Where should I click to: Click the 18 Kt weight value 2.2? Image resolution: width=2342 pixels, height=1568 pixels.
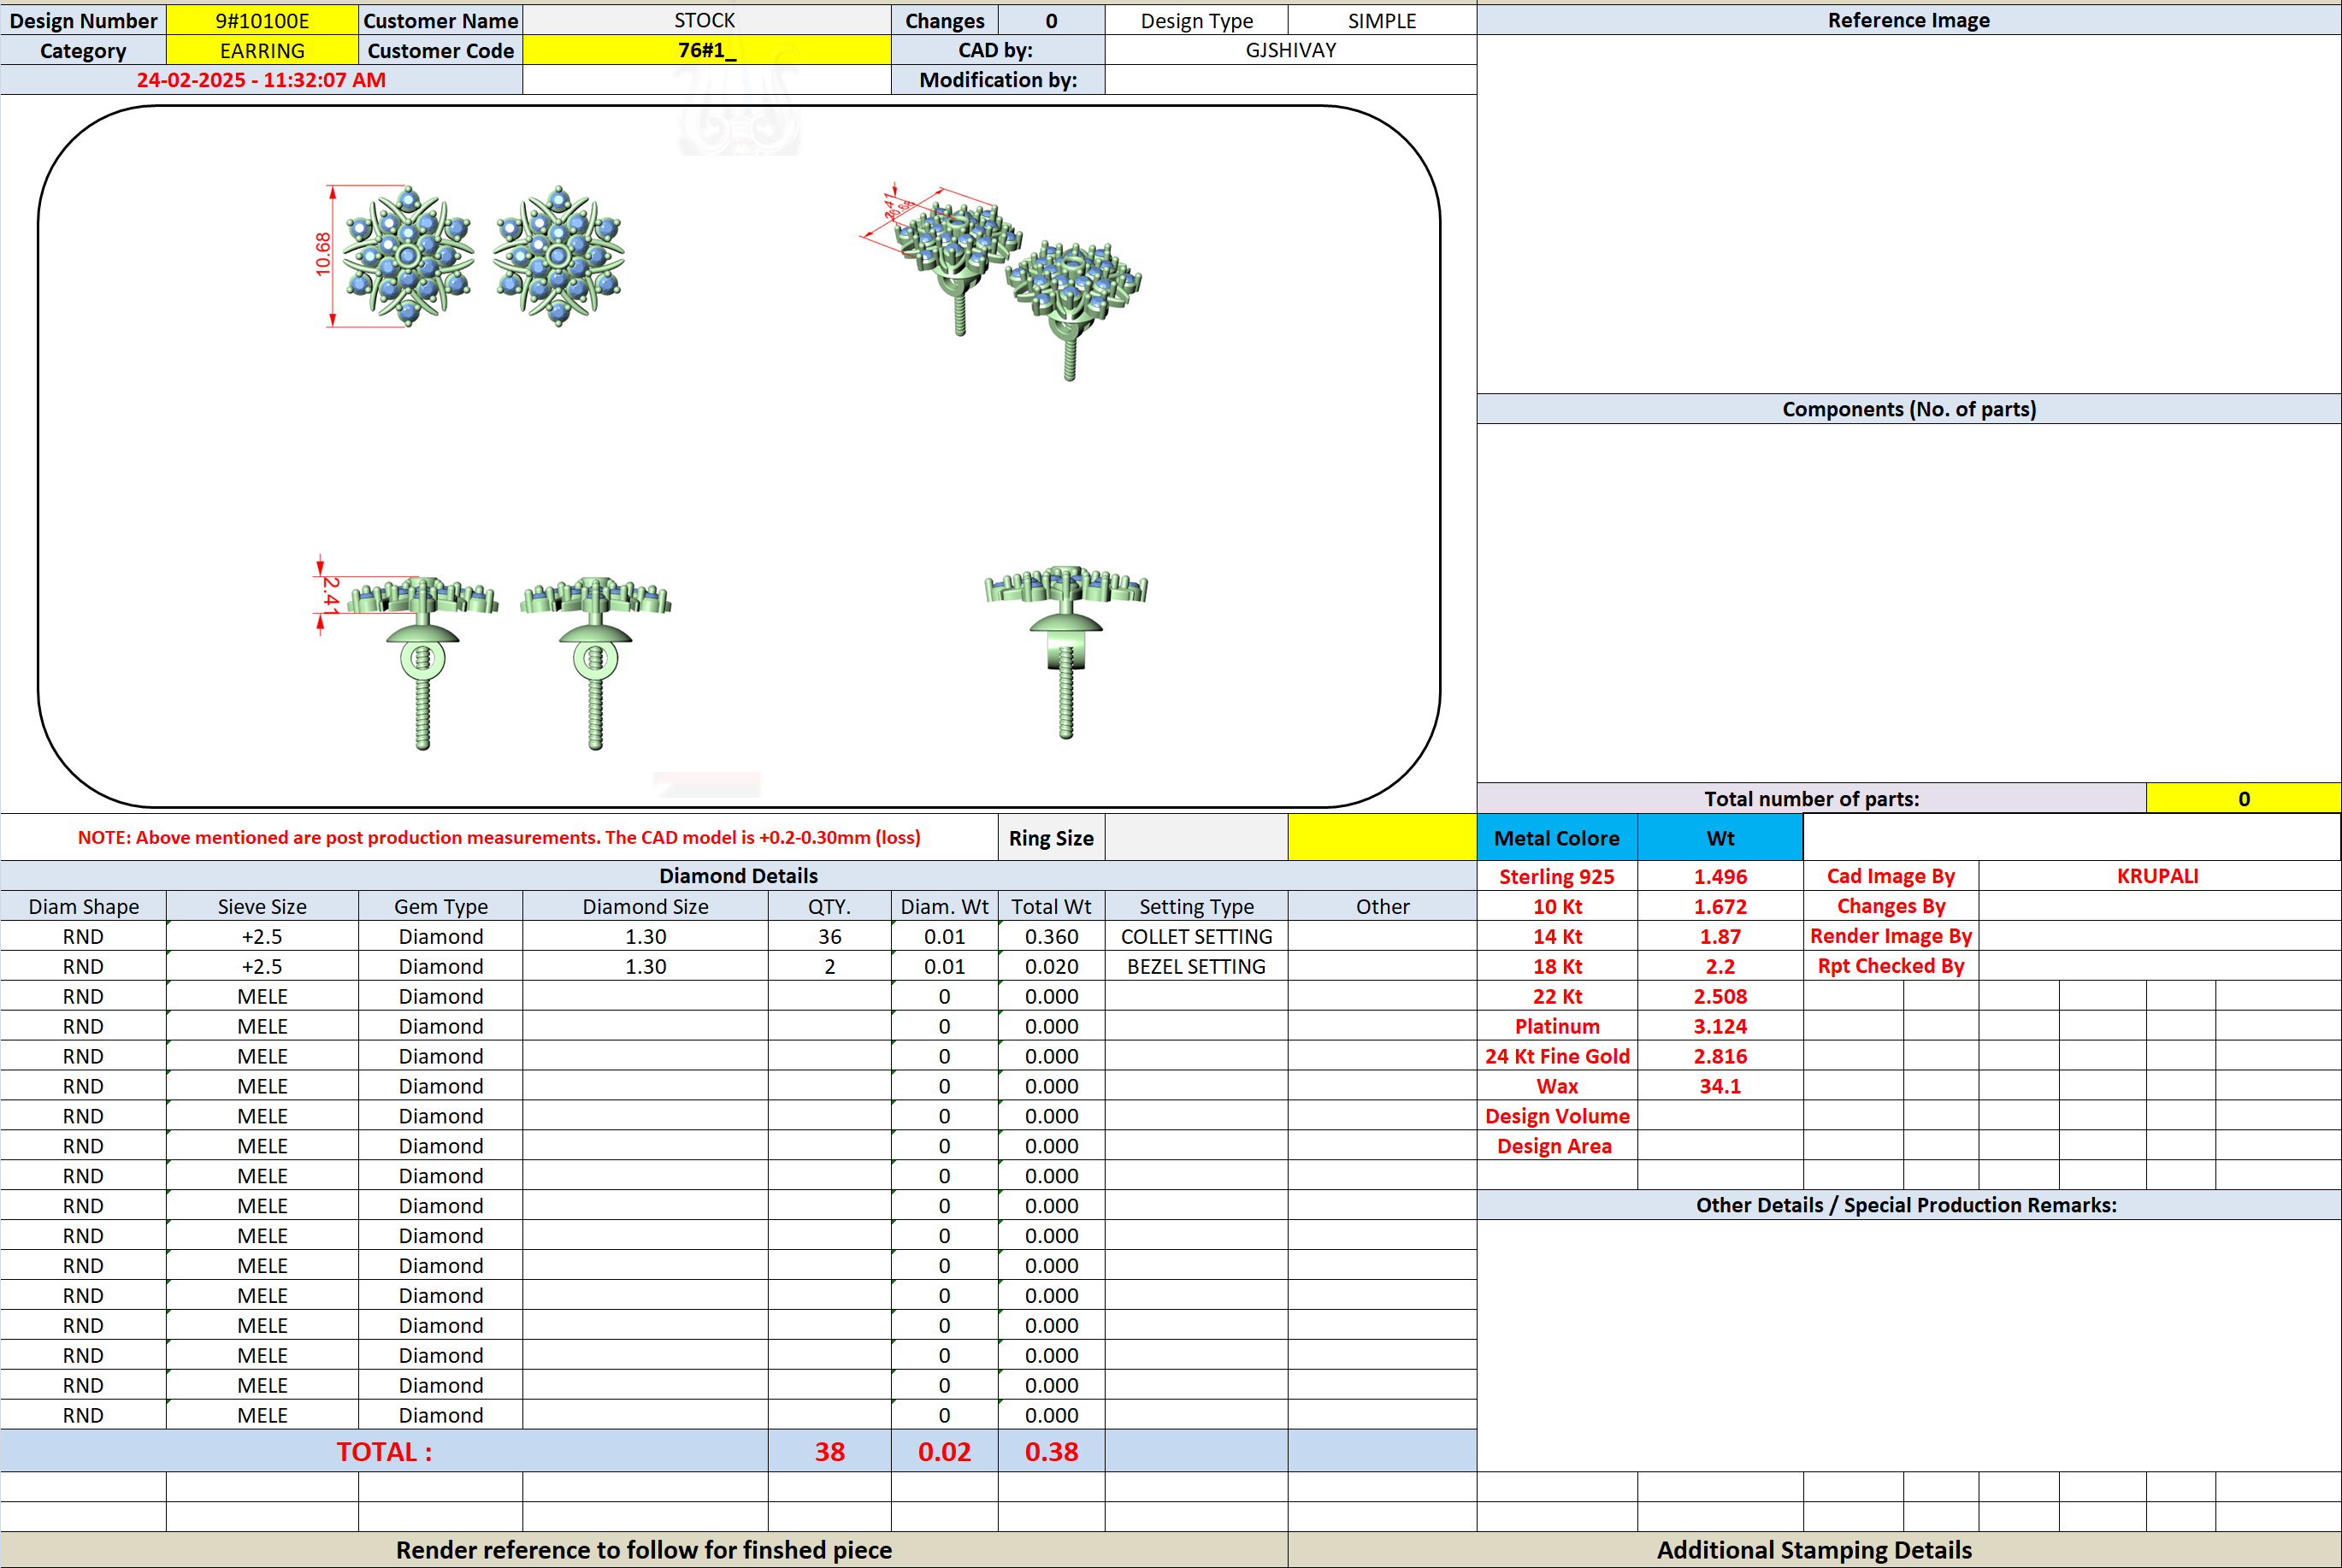(x=1720, y=966)
